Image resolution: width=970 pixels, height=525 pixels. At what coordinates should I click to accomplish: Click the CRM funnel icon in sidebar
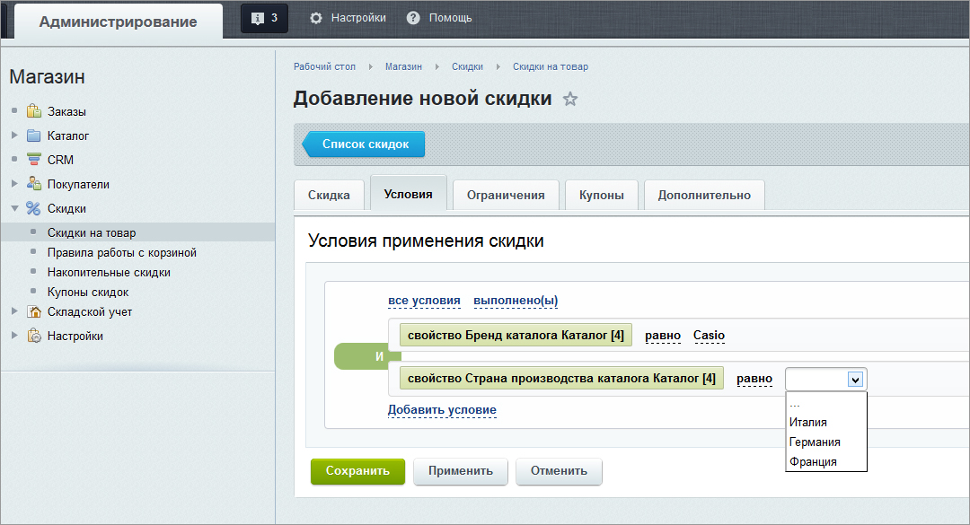34,160
